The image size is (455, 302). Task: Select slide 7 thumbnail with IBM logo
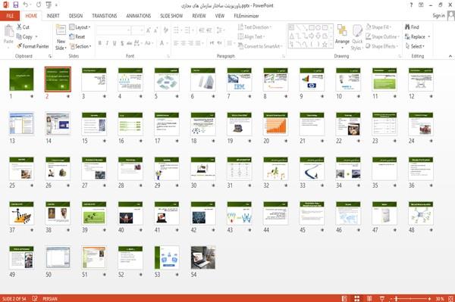point(240,79)
